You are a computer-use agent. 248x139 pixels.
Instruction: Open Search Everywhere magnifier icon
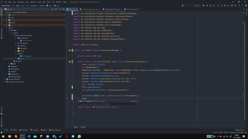(x=239, y=5)
